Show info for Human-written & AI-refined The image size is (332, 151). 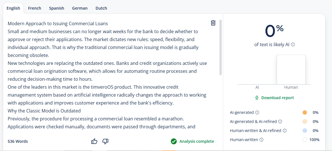[x=285, y=131]
